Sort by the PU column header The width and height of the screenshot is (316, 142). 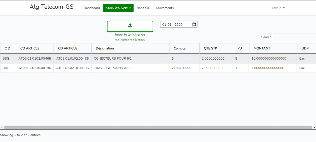[241, 48]
